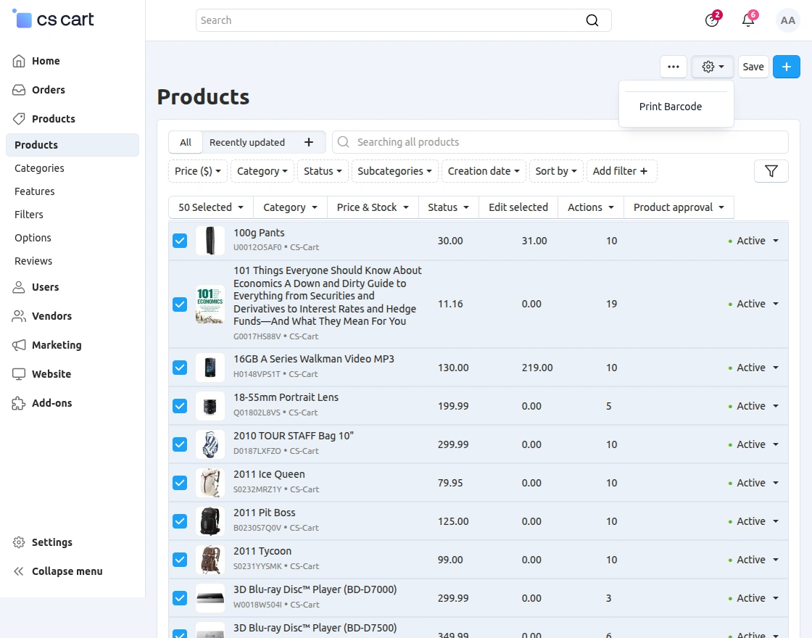Click the funnel filter icon button
Image resolution: width=812 pixels, height=638 pixels.
coord(771,171)
